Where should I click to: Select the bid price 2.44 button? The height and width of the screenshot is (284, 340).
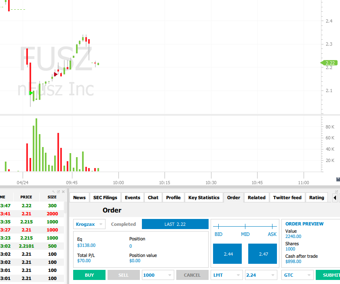227,254
